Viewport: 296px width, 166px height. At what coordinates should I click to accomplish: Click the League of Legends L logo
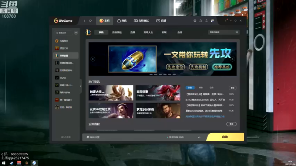point(88,32)
